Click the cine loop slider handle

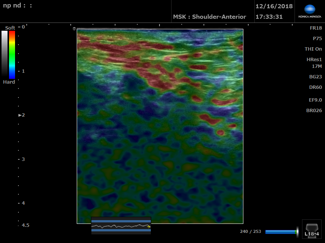coord(297,232)
